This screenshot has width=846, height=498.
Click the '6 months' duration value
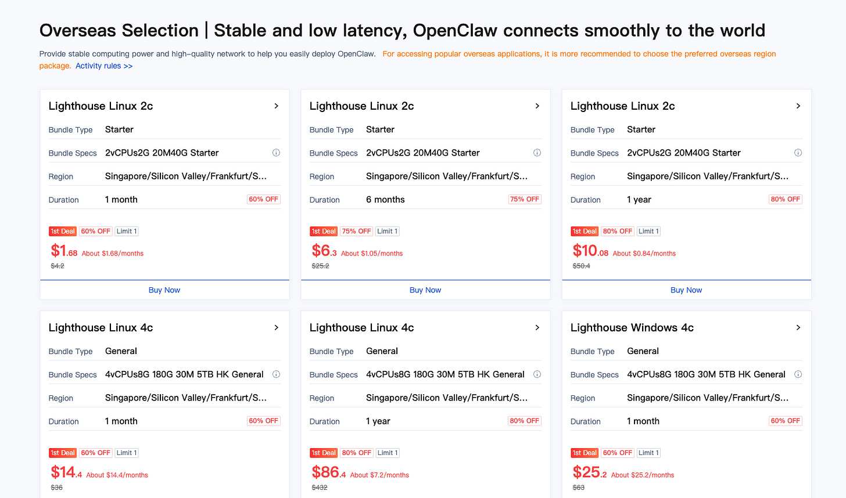pos(385,200)
